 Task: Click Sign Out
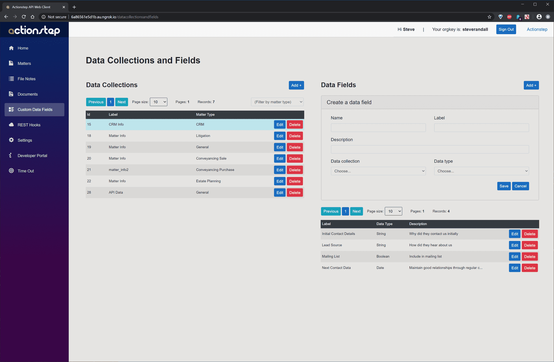coord(506,29)
